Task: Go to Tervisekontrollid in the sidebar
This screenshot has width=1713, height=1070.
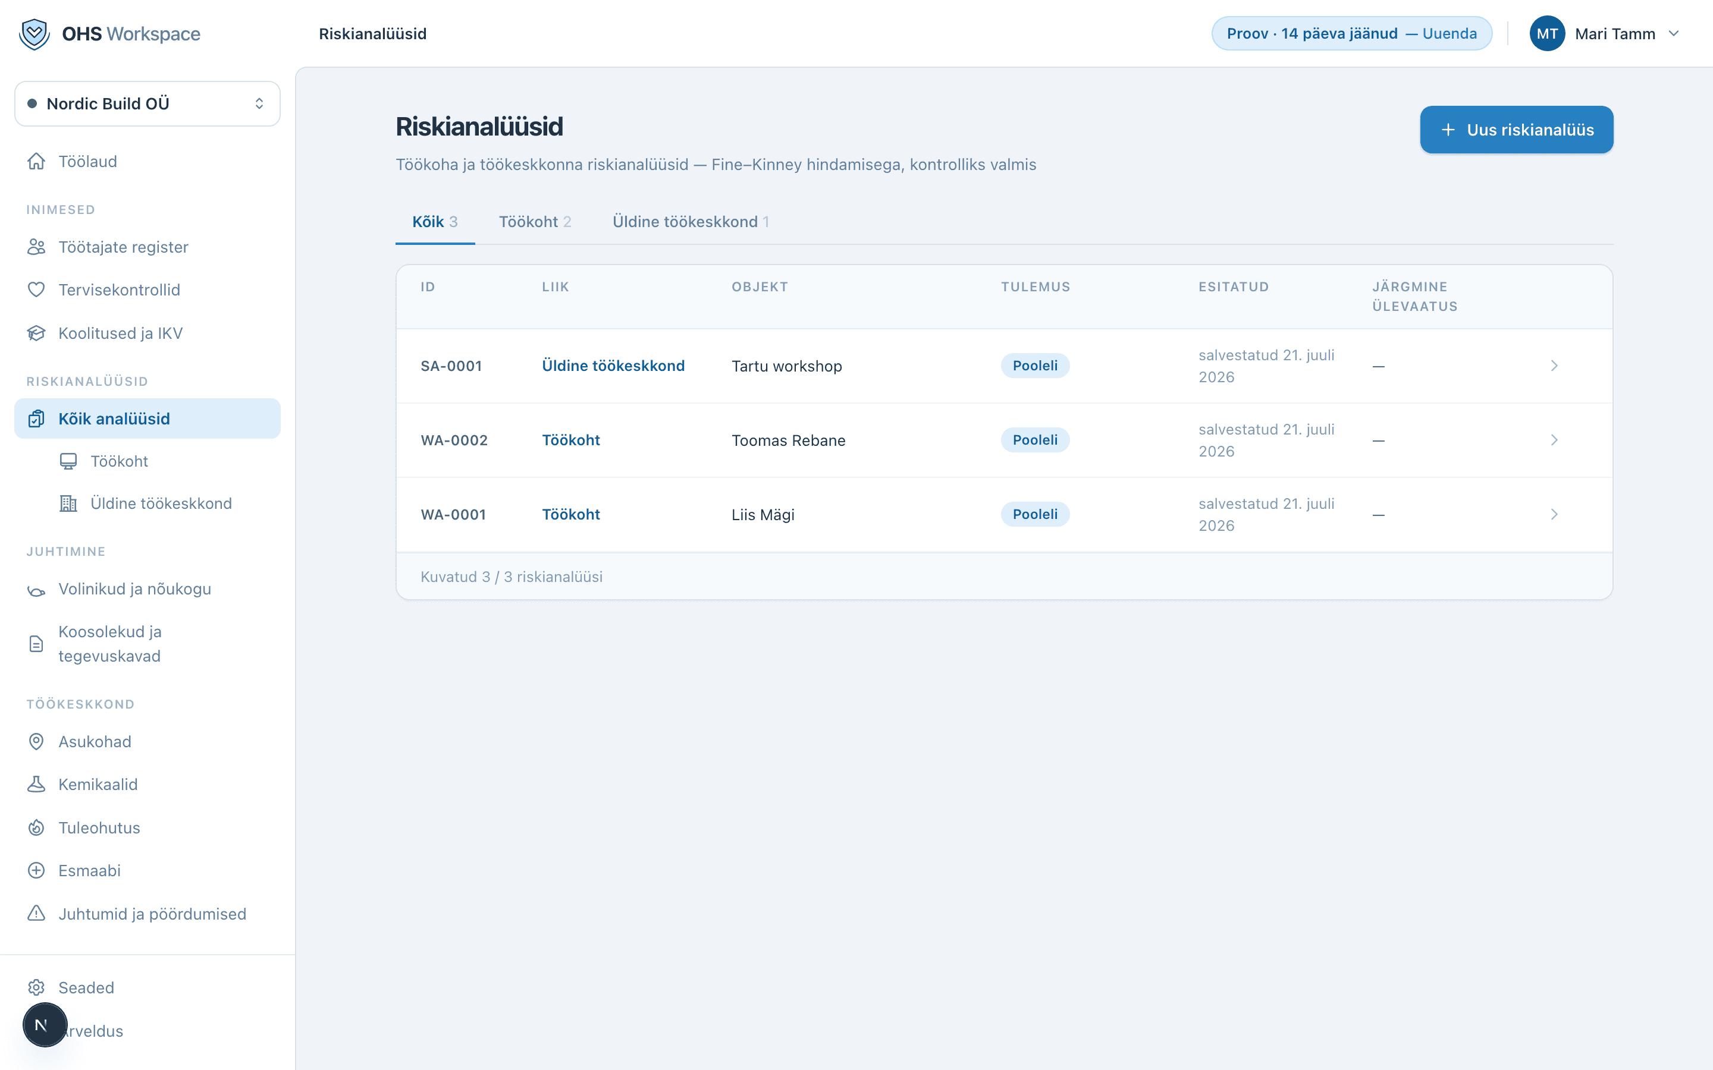Action: coord(148,289)
